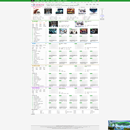130x130 pixels.
Task: Click the purple-titled section's header icon
Action: [x=32, y=88]
